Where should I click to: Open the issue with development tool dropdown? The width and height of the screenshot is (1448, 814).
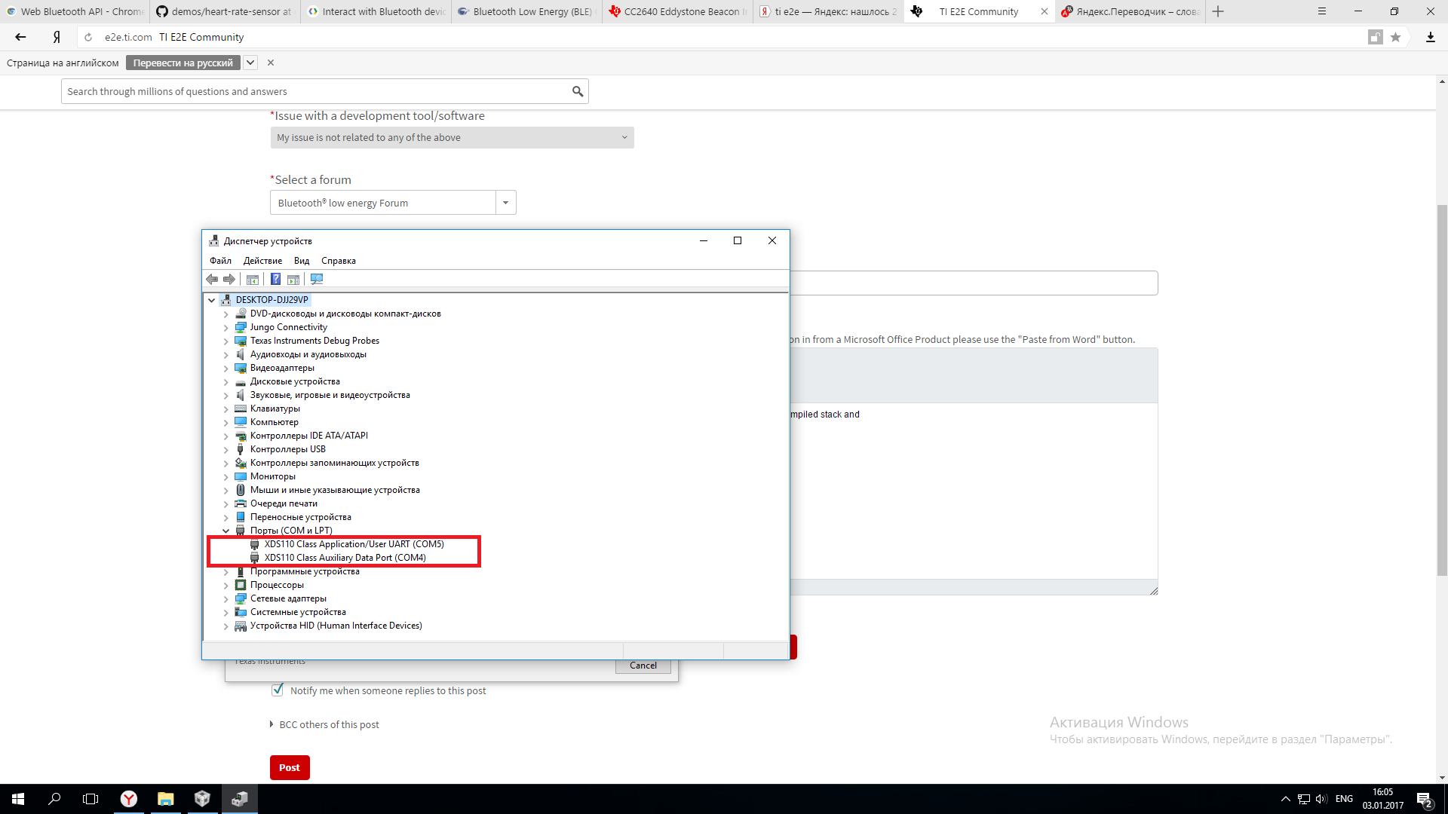452,138
